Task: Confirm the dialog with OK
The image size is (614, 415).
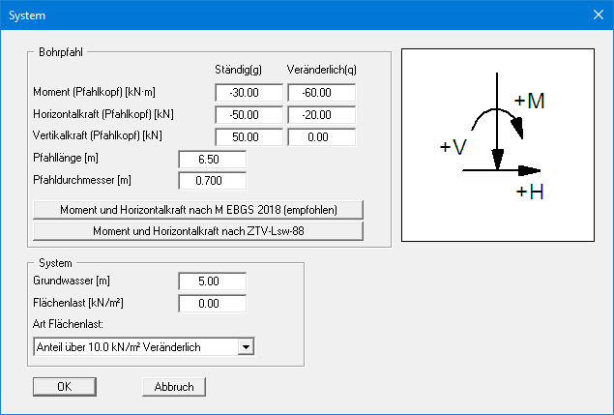Action: coord(64,387)
